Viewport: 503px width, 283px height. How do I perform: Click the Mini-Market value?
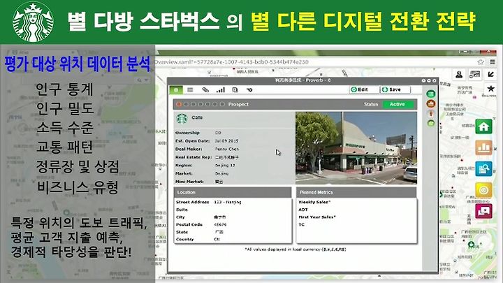(219, 182)
